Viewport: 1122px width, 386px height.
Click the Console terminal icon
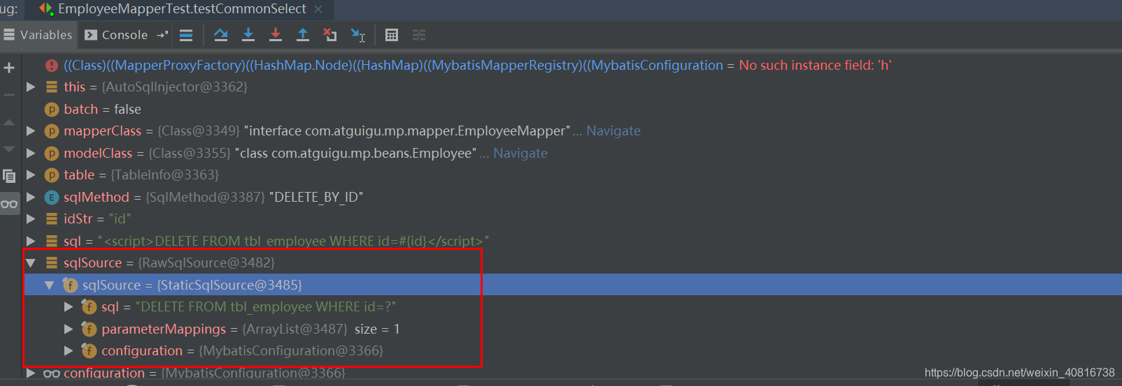[x=91, y=35]
